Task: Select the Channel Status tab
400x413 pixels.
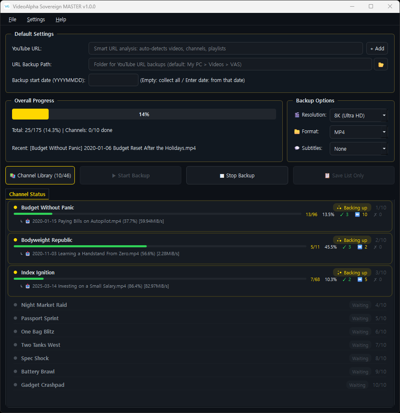Action: coord(27,194)
